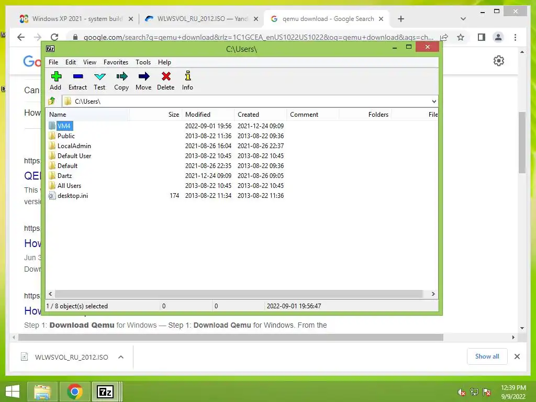
Task: Click the Chrome page vertical scrollbar thumb
Action: click(522, 142)
